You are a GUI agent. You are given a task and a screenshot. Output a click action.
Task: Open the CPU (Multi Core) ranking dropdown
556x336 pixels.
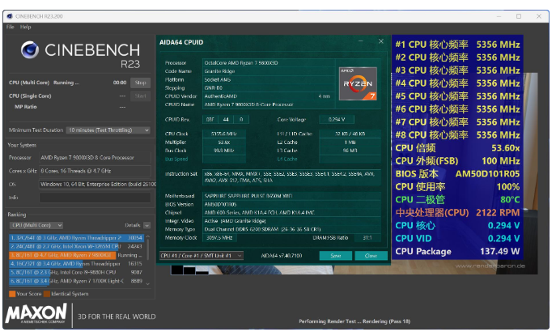click(x=35, y=225)
